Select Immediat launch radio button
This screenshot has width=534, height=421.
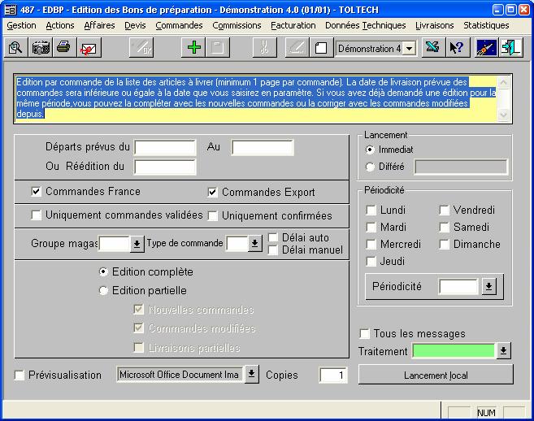pyautogui.click(x=370, y=150)
